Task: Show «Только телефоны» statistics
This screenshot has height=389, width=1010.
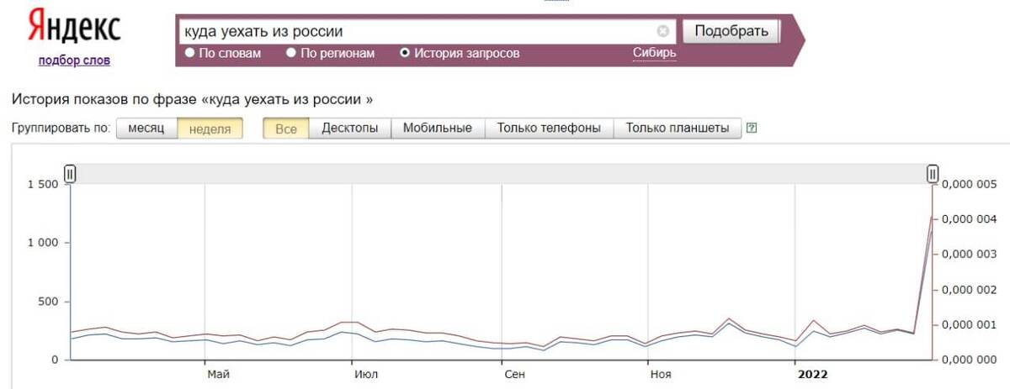Action: (549, 129)
